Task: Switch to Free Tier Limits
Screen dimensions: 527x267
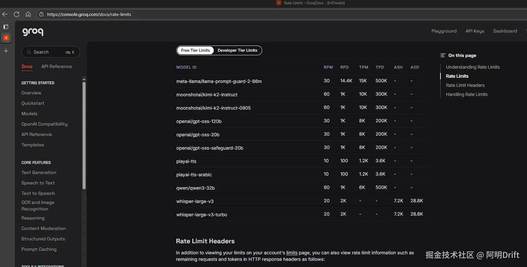Action: click(x=196, y=50)
